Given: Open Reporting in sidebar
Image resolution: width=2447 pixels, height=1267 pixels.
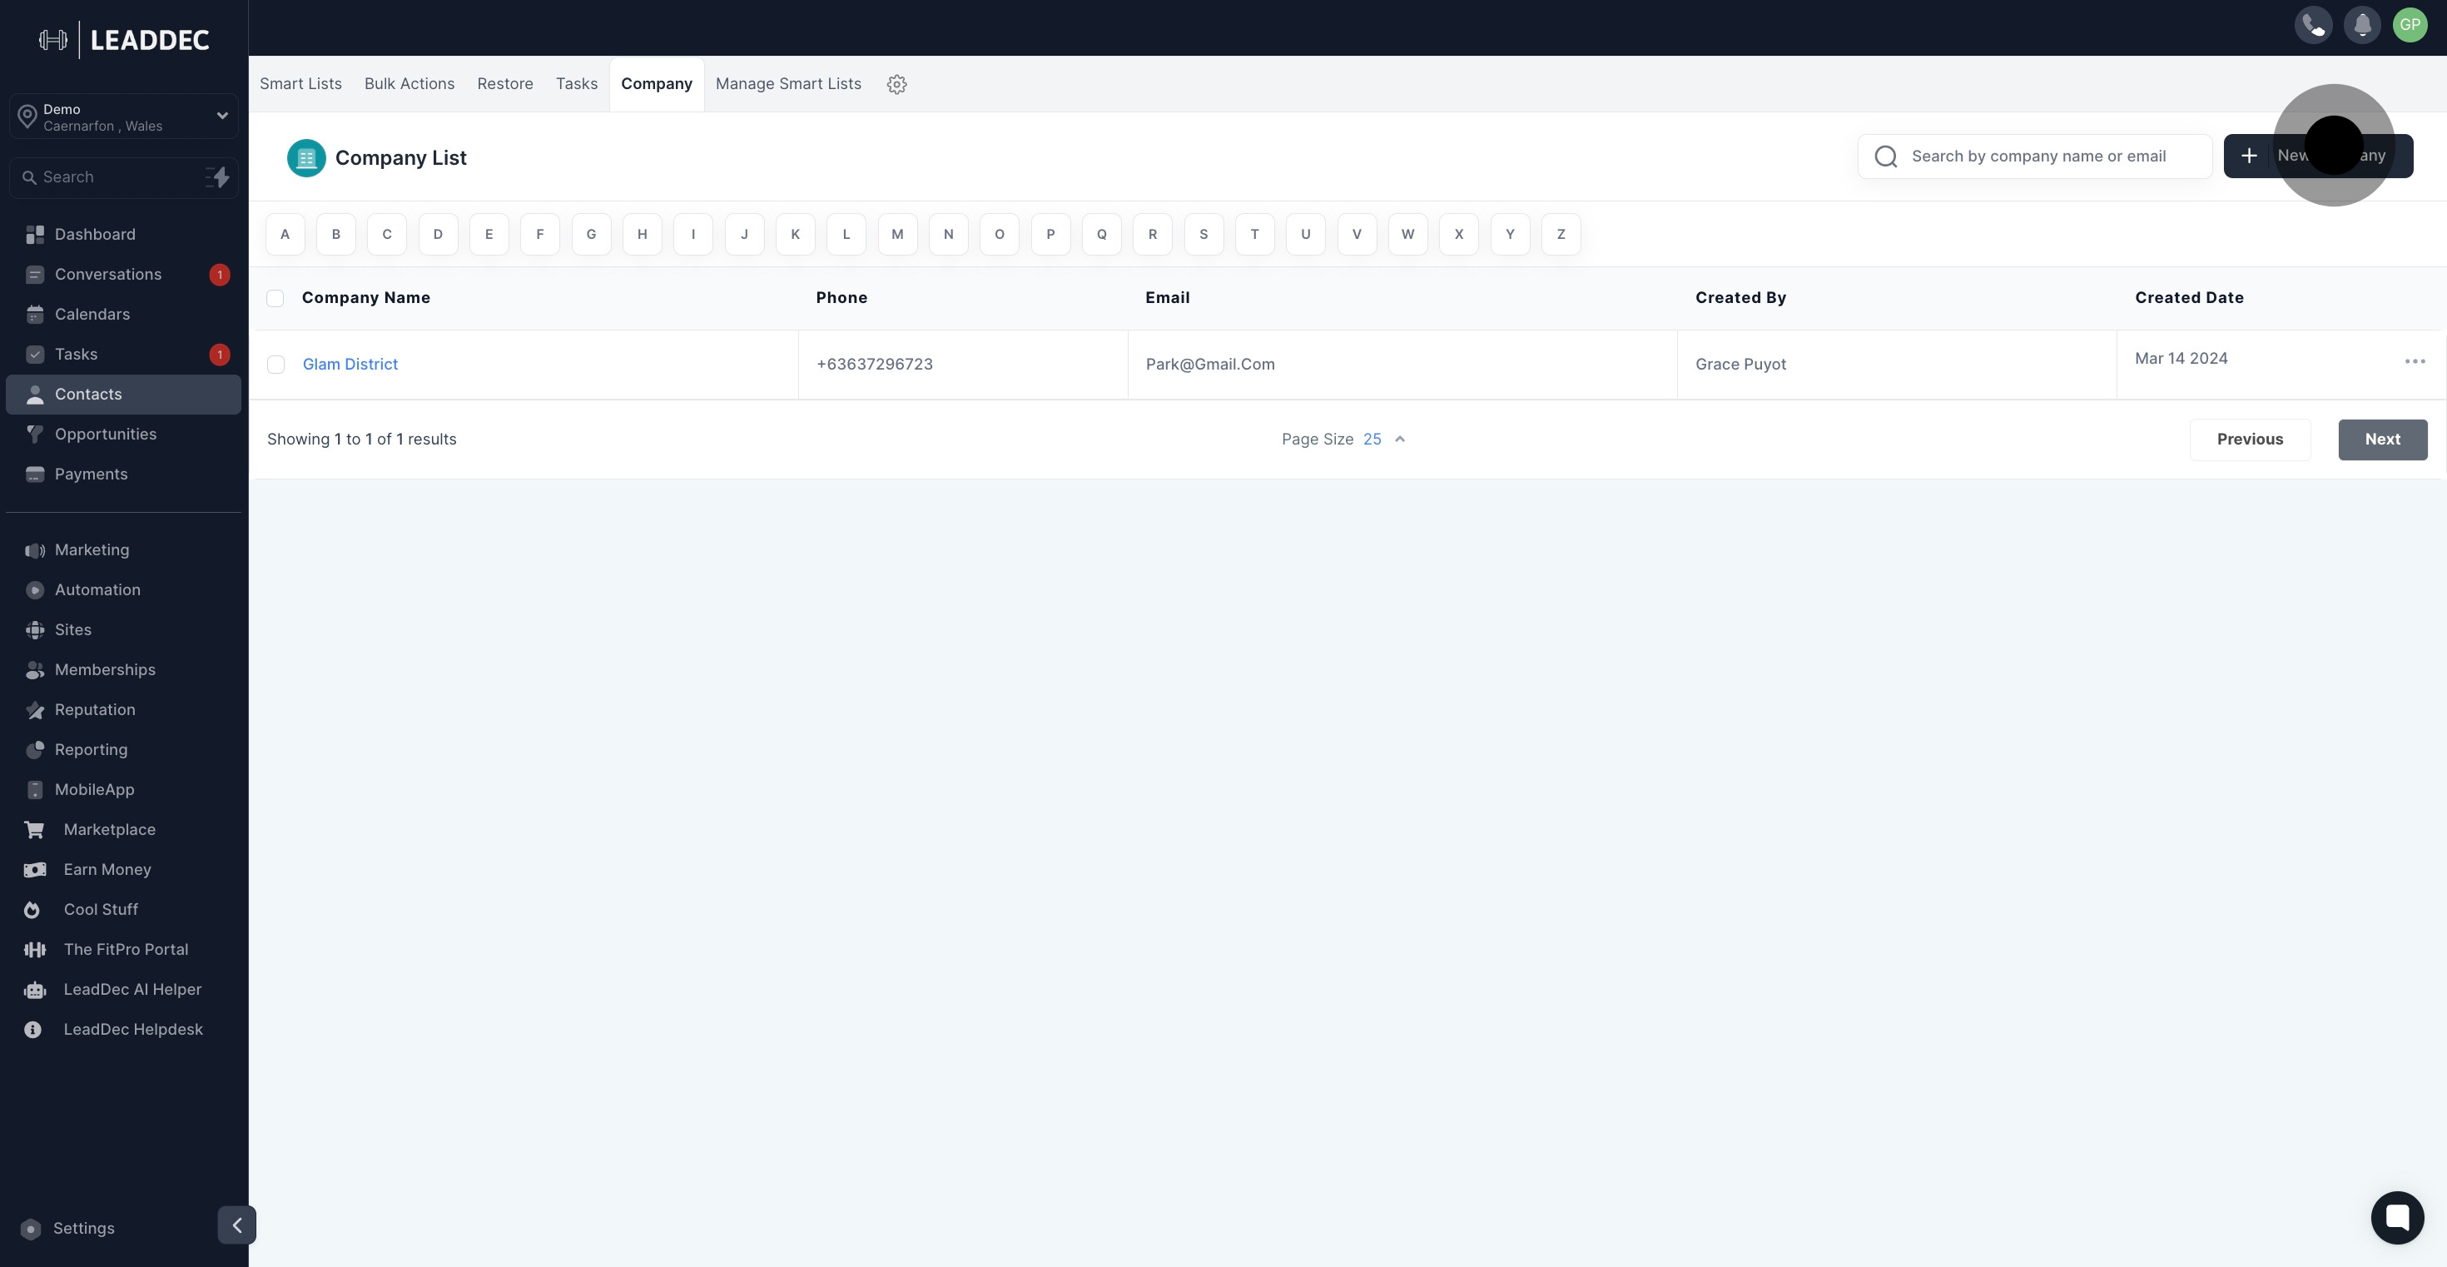Looking at the screenshot, I should (x=123, y=749).
